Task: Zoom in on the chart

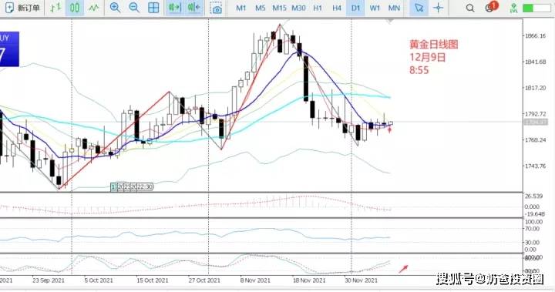Action: pyautogui.click(x=115, y=8)
